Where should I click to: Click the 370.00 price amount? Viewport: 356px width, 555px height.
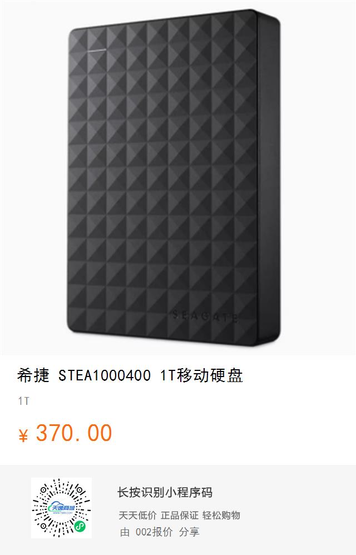74,433
